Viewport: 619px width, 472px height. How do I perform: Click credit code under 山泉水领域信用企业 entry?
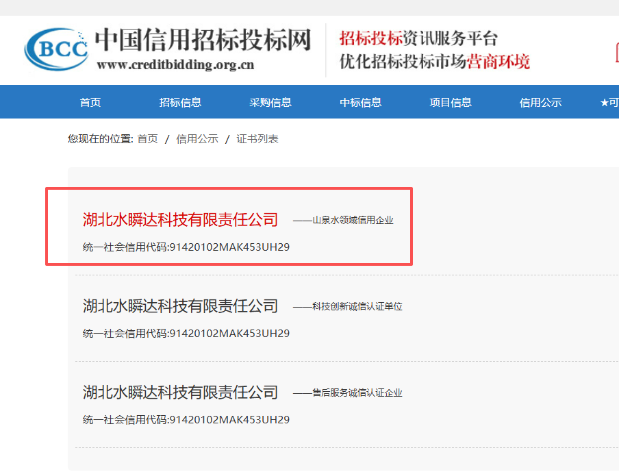[x=186, y=247]
